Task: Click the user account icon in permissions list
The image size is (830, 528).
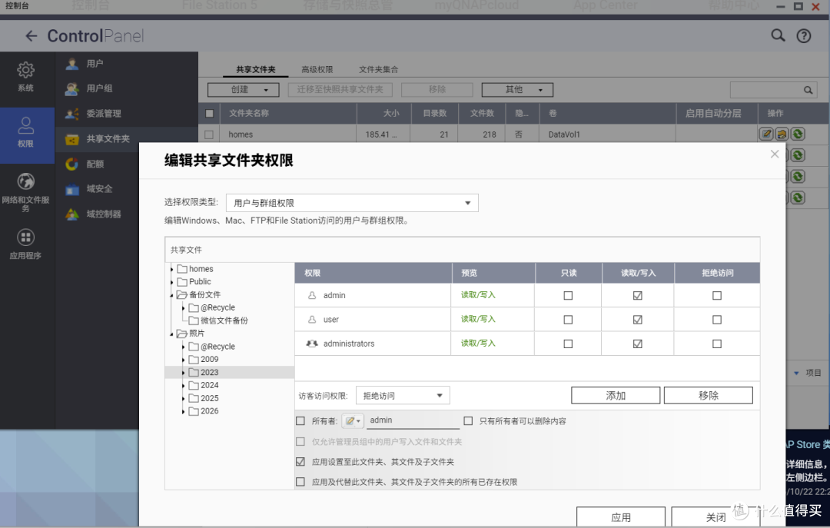Action: [x=312, y=320]
